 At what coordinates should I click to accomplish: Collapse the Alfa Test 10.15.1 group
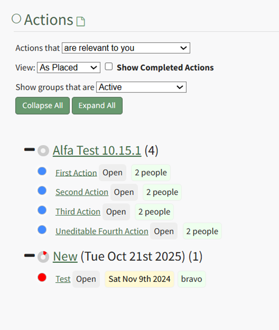pyautogui.click(x=29, y=149)
